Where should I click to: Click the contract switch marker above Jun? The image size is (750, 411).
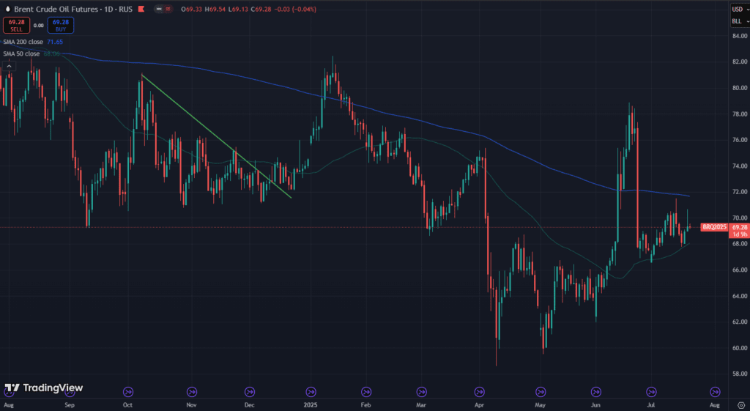point(596,392)
